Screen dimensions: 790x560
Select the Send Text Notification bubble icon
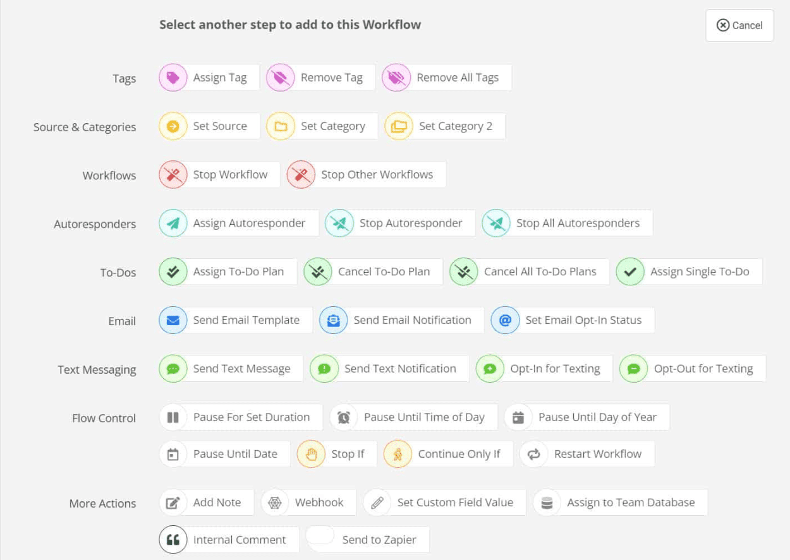point(324,369)
